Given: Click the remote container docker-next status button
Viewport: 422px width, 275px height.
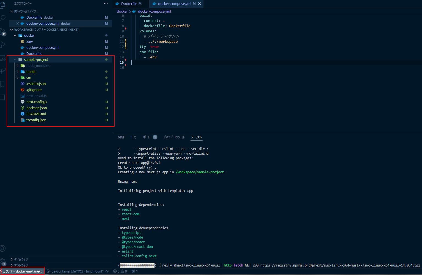Looking at the screenshot, I should pyautogui.click(x=23, y=271).
